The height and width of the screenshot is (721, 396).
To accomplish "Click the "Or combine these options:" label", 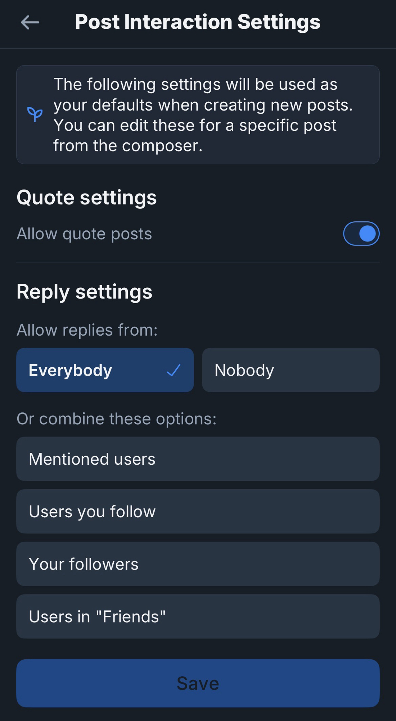I will tap(117, 419).
